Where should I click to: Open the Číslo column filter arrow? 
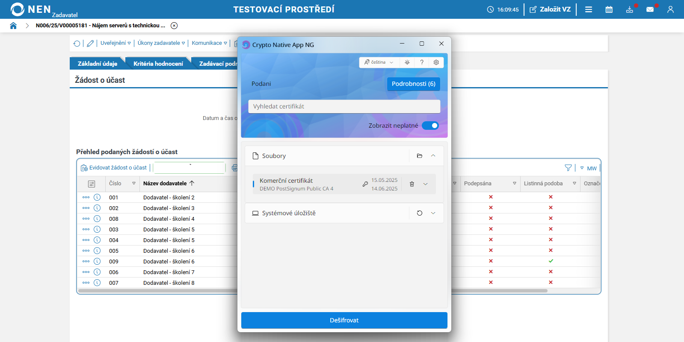click(134, 184)
